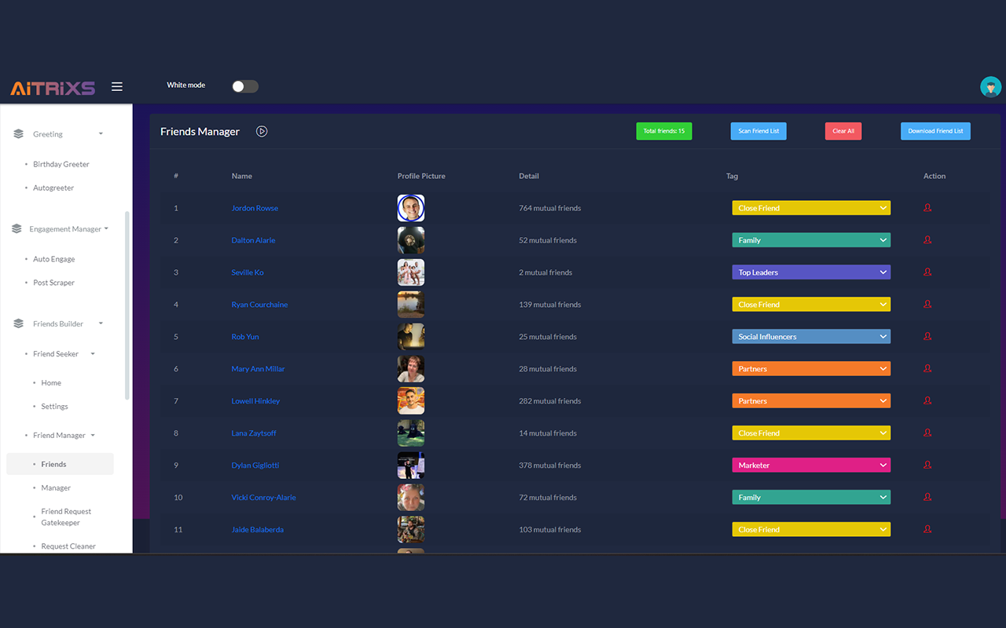Click unfriend icon for Ryan Courchaine
The image size is (1006, 628).
click(x=927, y=305)
